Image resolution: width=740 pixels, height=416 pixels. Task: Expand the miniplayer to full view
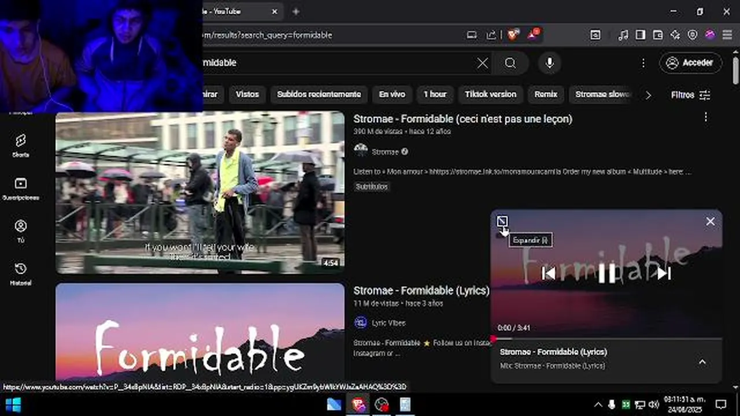pyautogui.click(x=502, y=222)
